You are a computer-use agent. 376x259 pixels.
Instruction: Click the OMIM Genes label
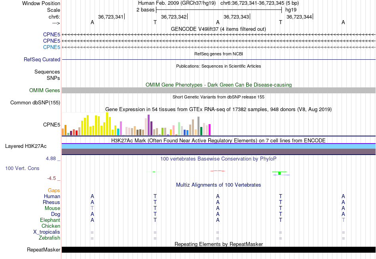point(44,90)
